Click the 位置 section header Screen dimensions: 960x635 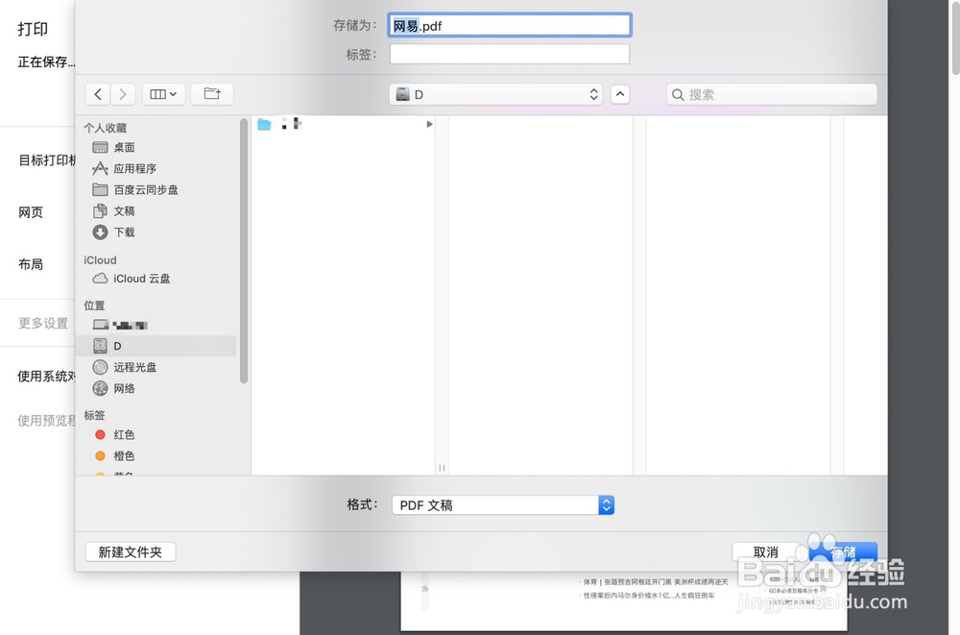click(x=94, y=305)
